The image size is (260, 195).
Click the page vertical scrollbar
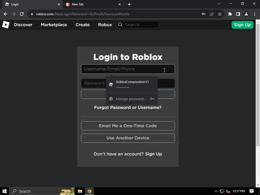click(258, 85)
